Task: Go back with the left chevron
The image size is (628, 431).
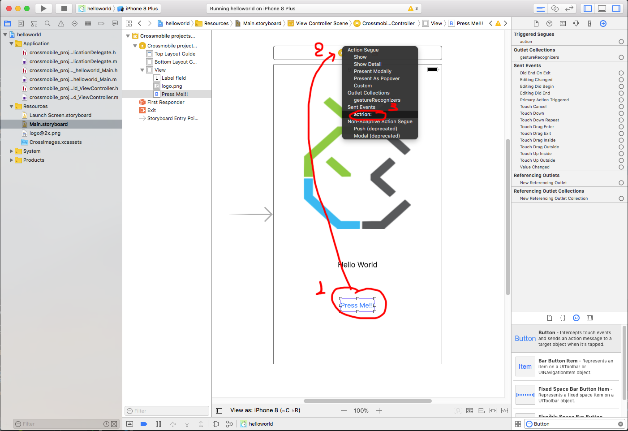Action: pyautogui.click(x=140, y=23)
